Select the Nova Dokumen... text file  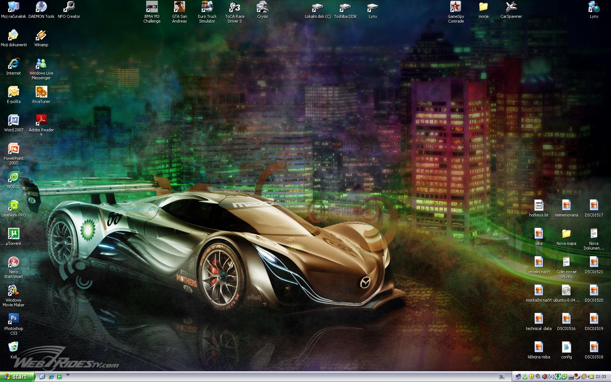coord(594,239)
